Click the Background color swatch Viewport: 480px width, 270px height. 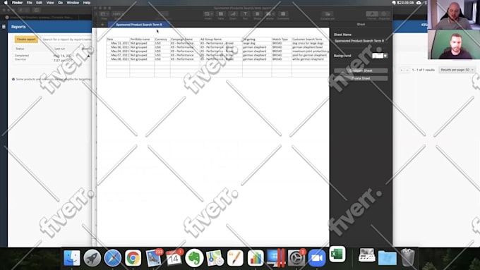[378, 56]
